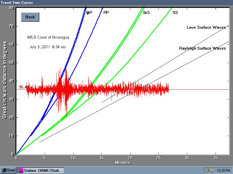Click the 30 tick on the Minutes axis
The width and height of the screenshot is (233, 174).
(x=187, y=158)
